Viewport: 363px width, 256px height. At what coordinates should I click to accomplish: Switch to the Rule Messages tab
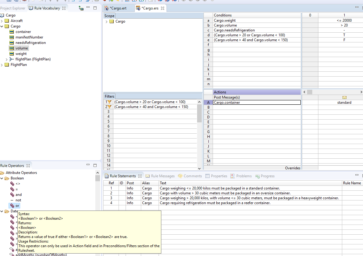tap(160, 176)
